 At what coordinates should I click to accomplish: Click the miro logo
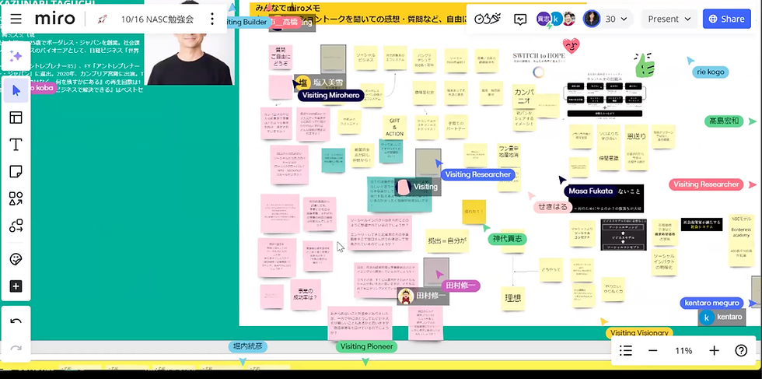(55, 19)
